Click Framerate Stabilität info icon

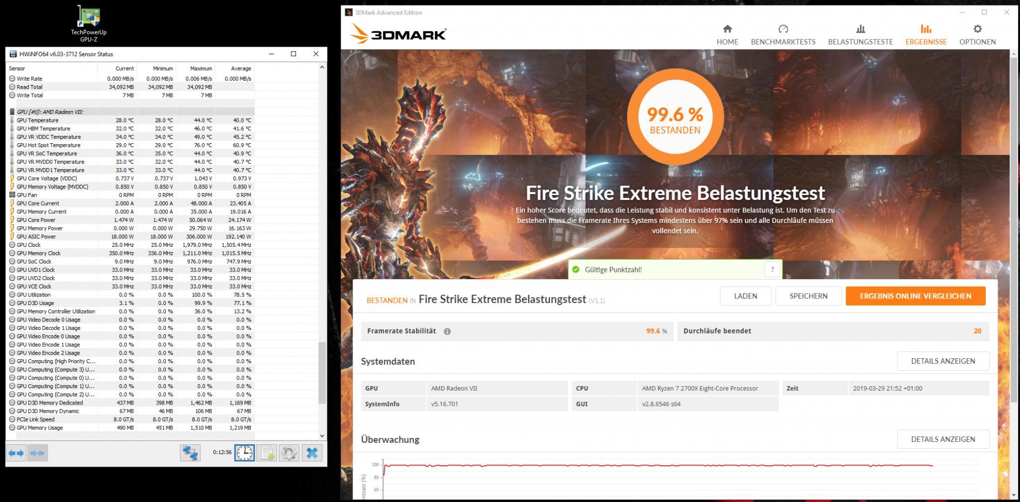pos(447,331)
